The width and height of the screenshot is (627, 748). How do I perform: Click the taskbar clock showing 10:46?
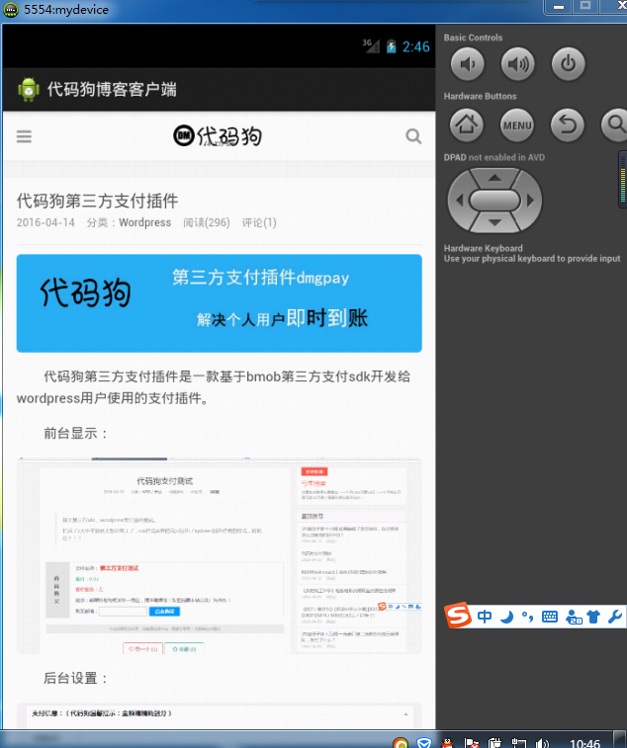point(585,743)
